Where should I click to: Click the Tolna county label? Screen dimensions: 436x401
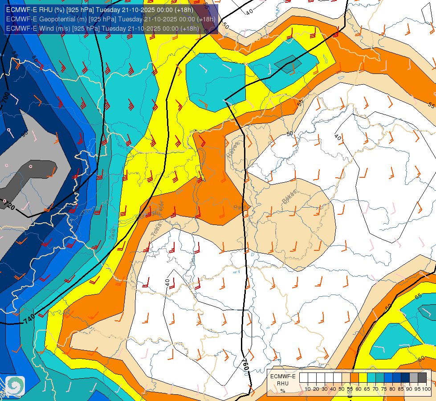(x=156, y=230)
